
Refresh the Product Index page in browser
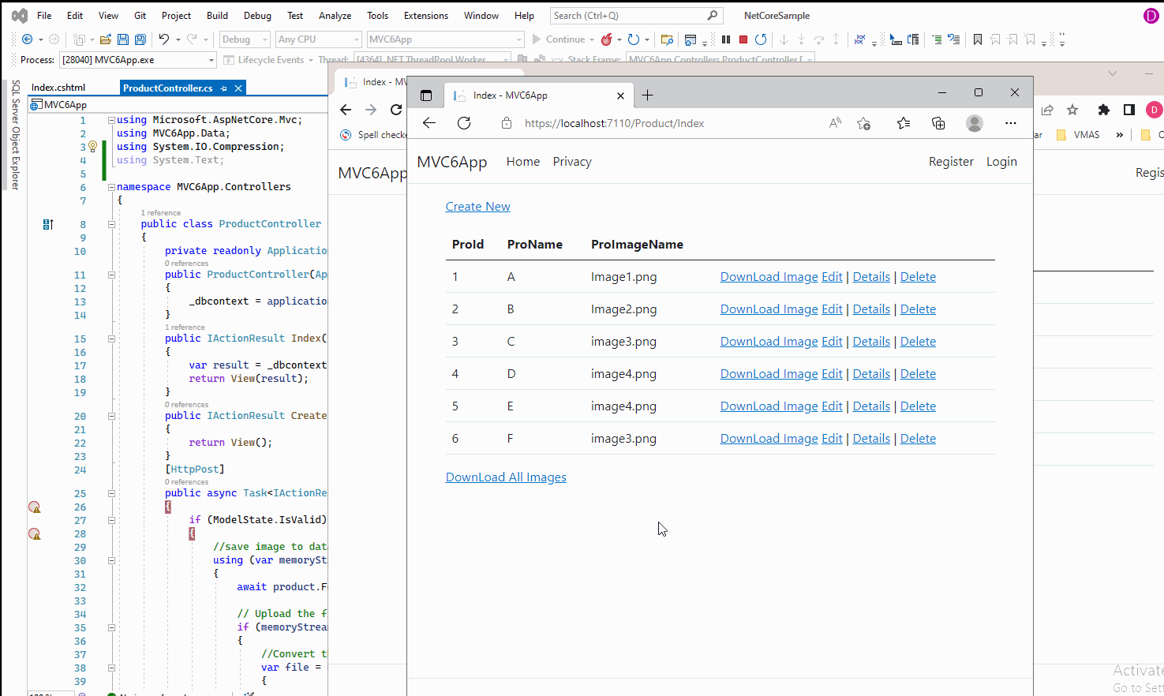(464, 123)
